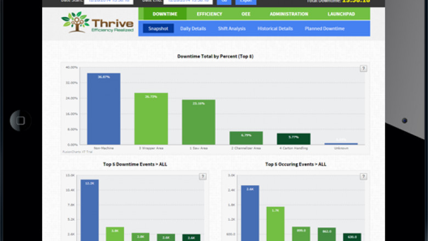
Task: Go to the OEE tab
Action: (x=245, y=14)
